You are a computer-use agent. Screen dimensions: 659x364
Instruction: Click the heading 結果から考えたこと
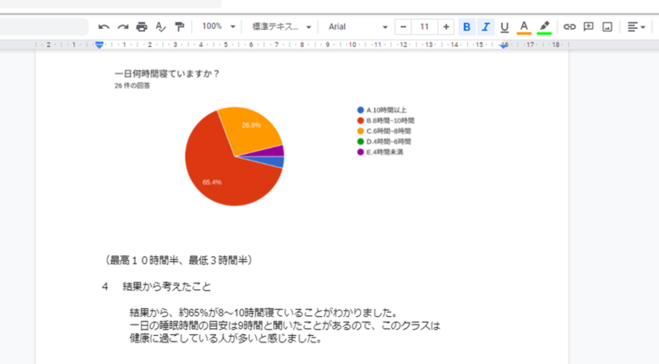coord(166,287)
